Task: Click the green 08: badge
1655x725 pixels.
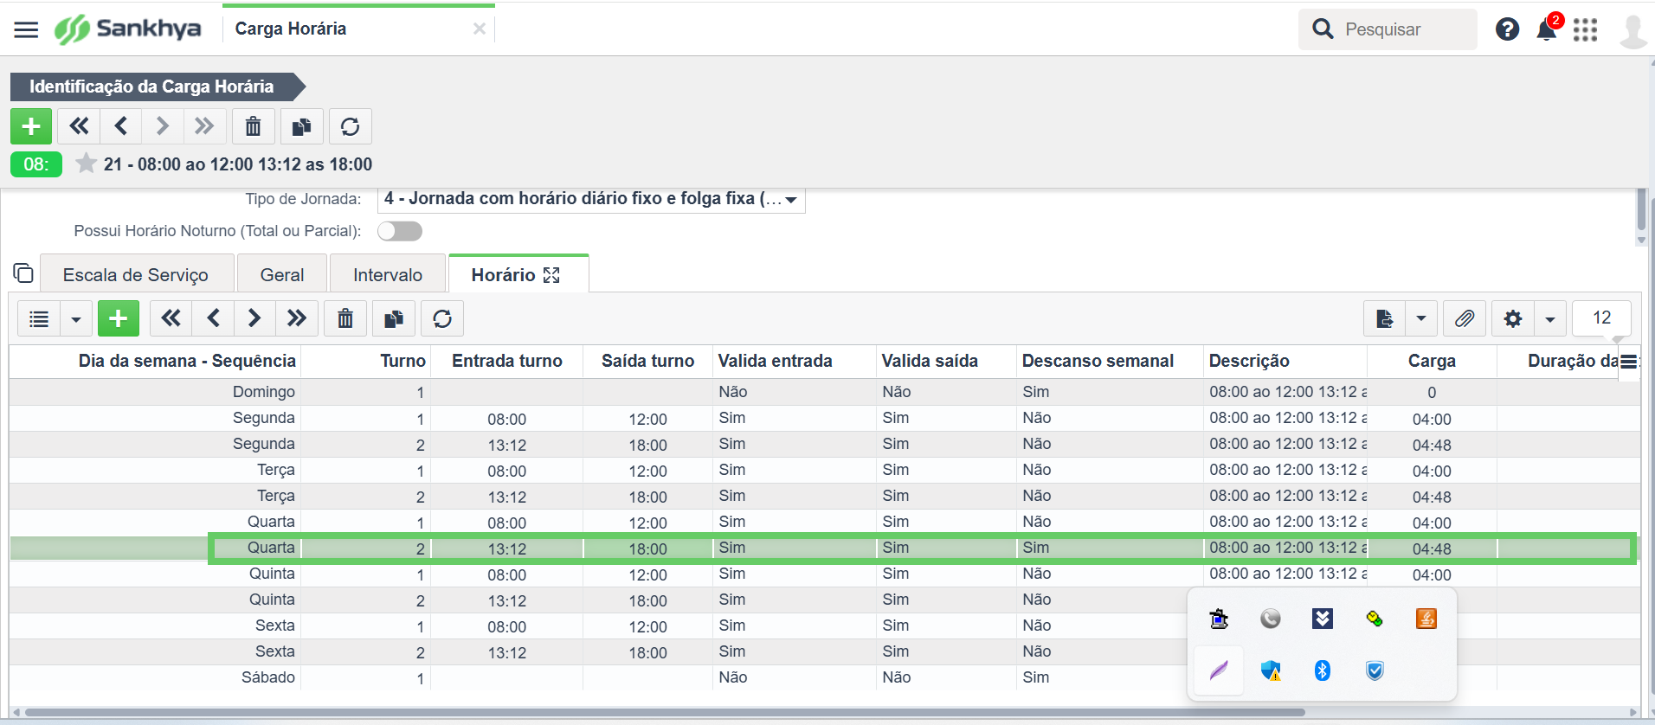Action: pyautogui.click(x=36, y=164)
